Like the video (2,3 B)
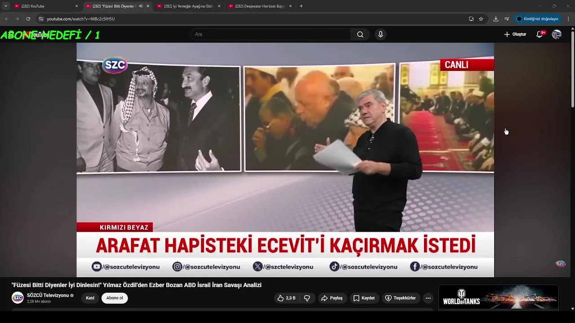This screenshot has width=575, height=323. (287, 298)
